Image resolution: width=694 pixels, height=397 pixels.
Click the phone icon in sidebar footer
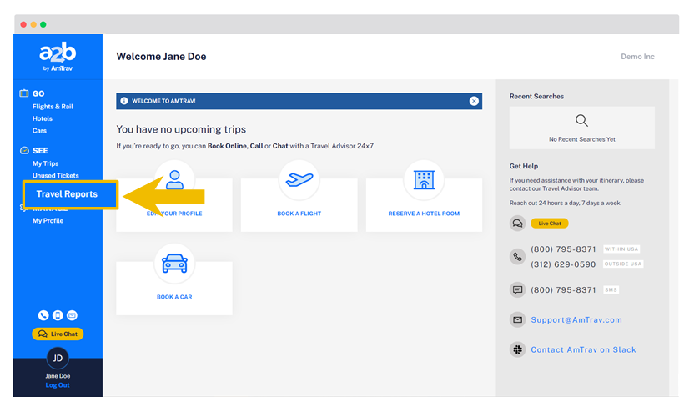tap(43, 315)
